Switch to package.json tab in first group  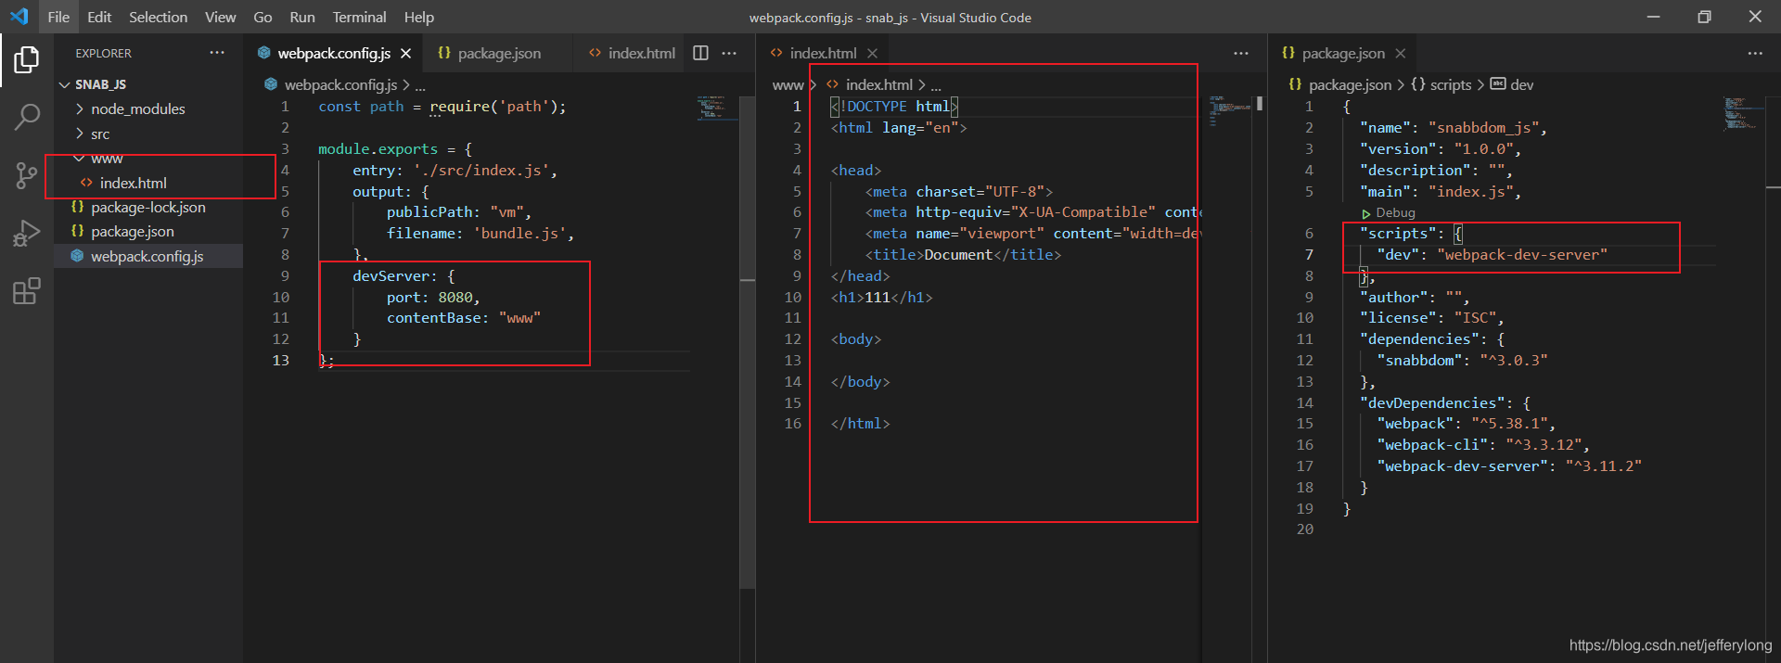click(x=499, y=54)
